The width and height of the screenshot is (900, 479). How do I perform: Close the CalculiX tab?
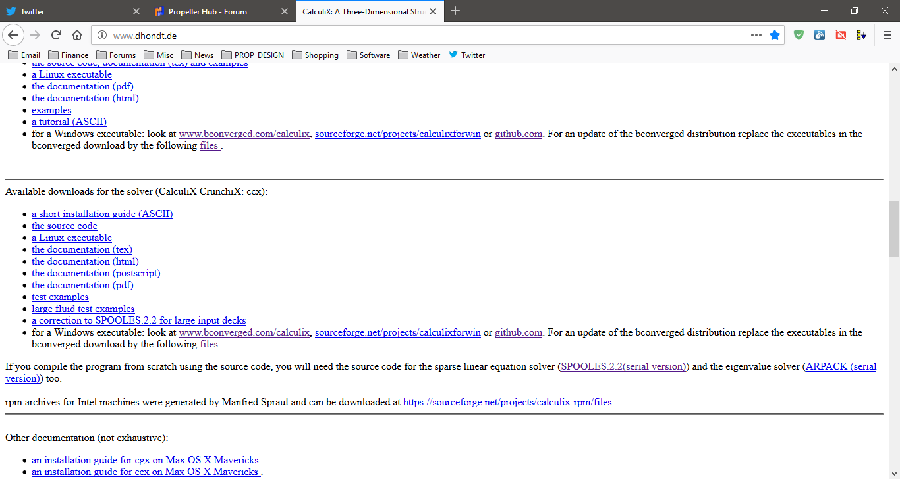coord(433,11)
